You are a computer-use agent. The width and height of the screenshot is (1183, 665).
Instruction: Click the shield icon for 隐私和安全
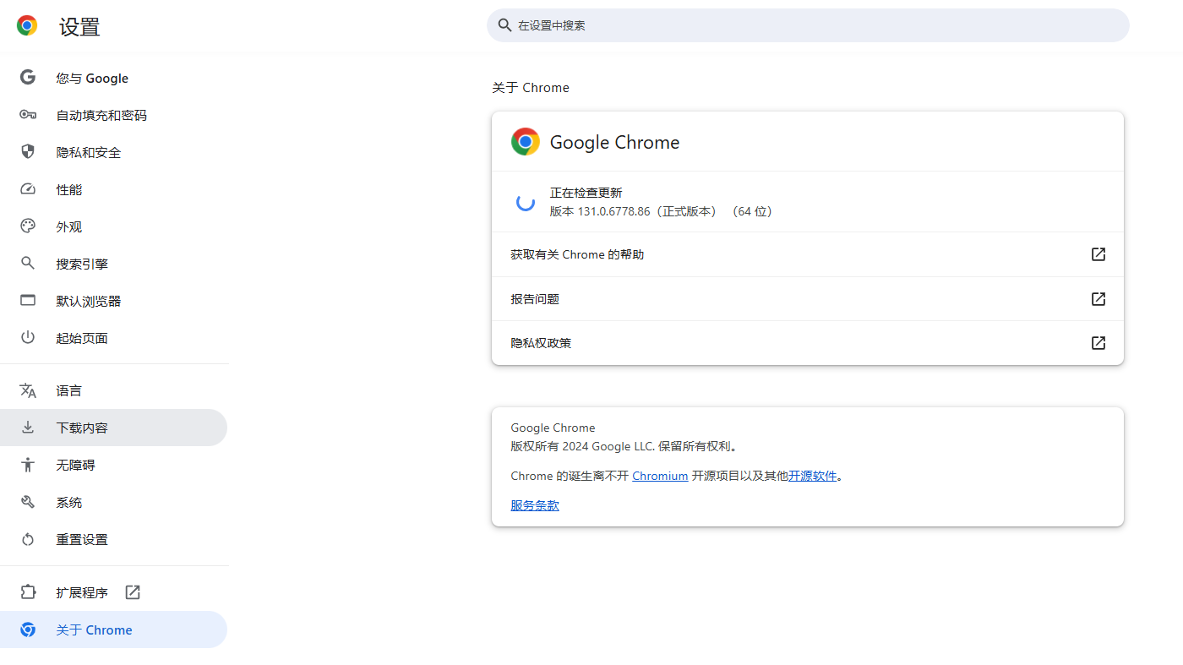pyautogui.click(x=28, y=152)
